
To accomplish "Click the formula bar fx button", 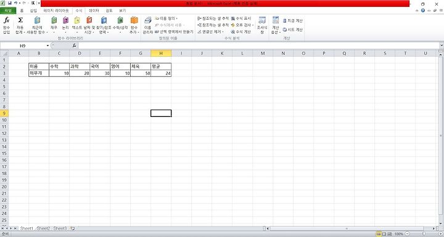I will (74, 46).
